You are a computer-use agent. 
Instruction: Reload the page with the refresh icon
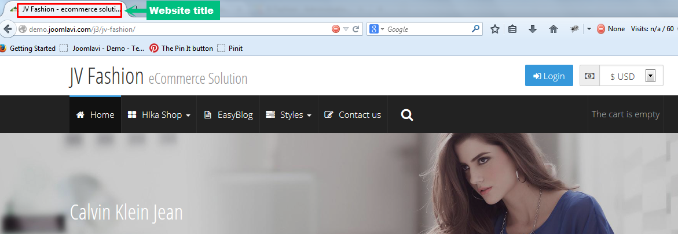point(356,29)
